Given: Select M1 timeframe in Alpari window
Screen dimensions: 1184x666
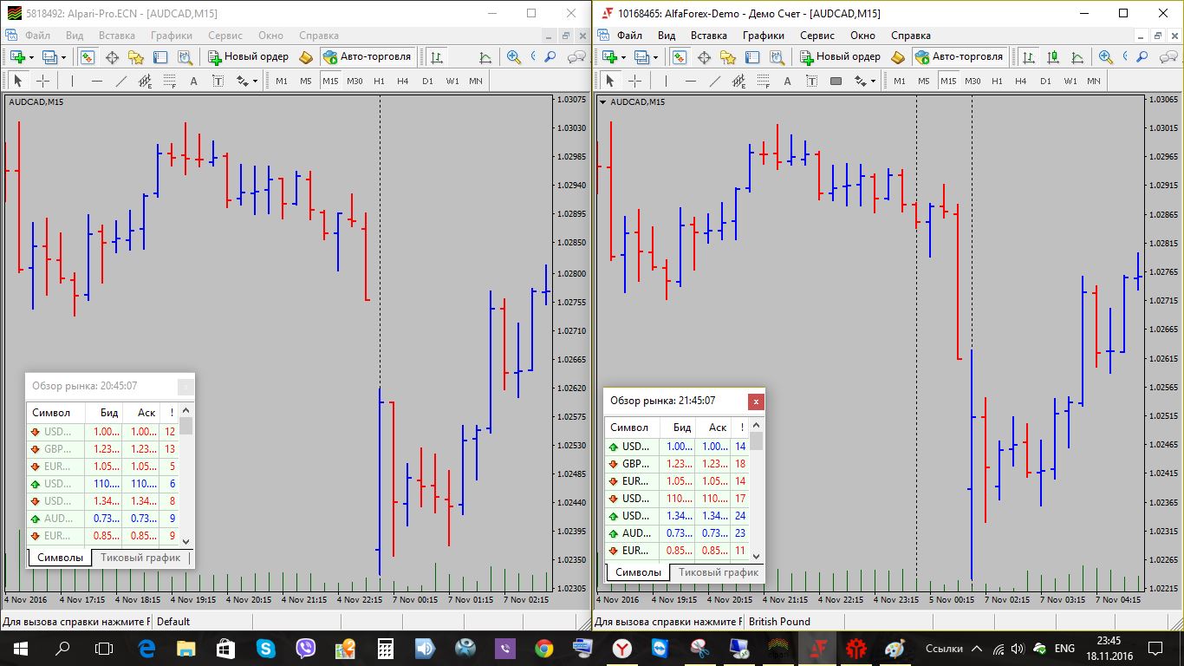Looking at the screenshot, I should point(282,81).
